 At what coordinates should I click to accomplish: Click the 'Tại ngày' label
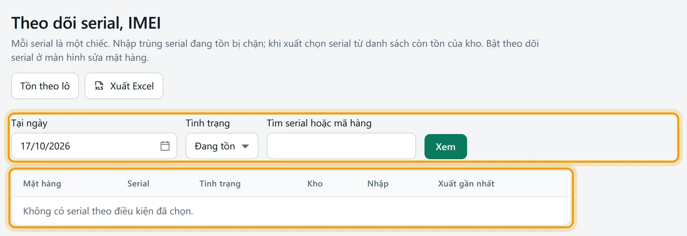[29, 123]
